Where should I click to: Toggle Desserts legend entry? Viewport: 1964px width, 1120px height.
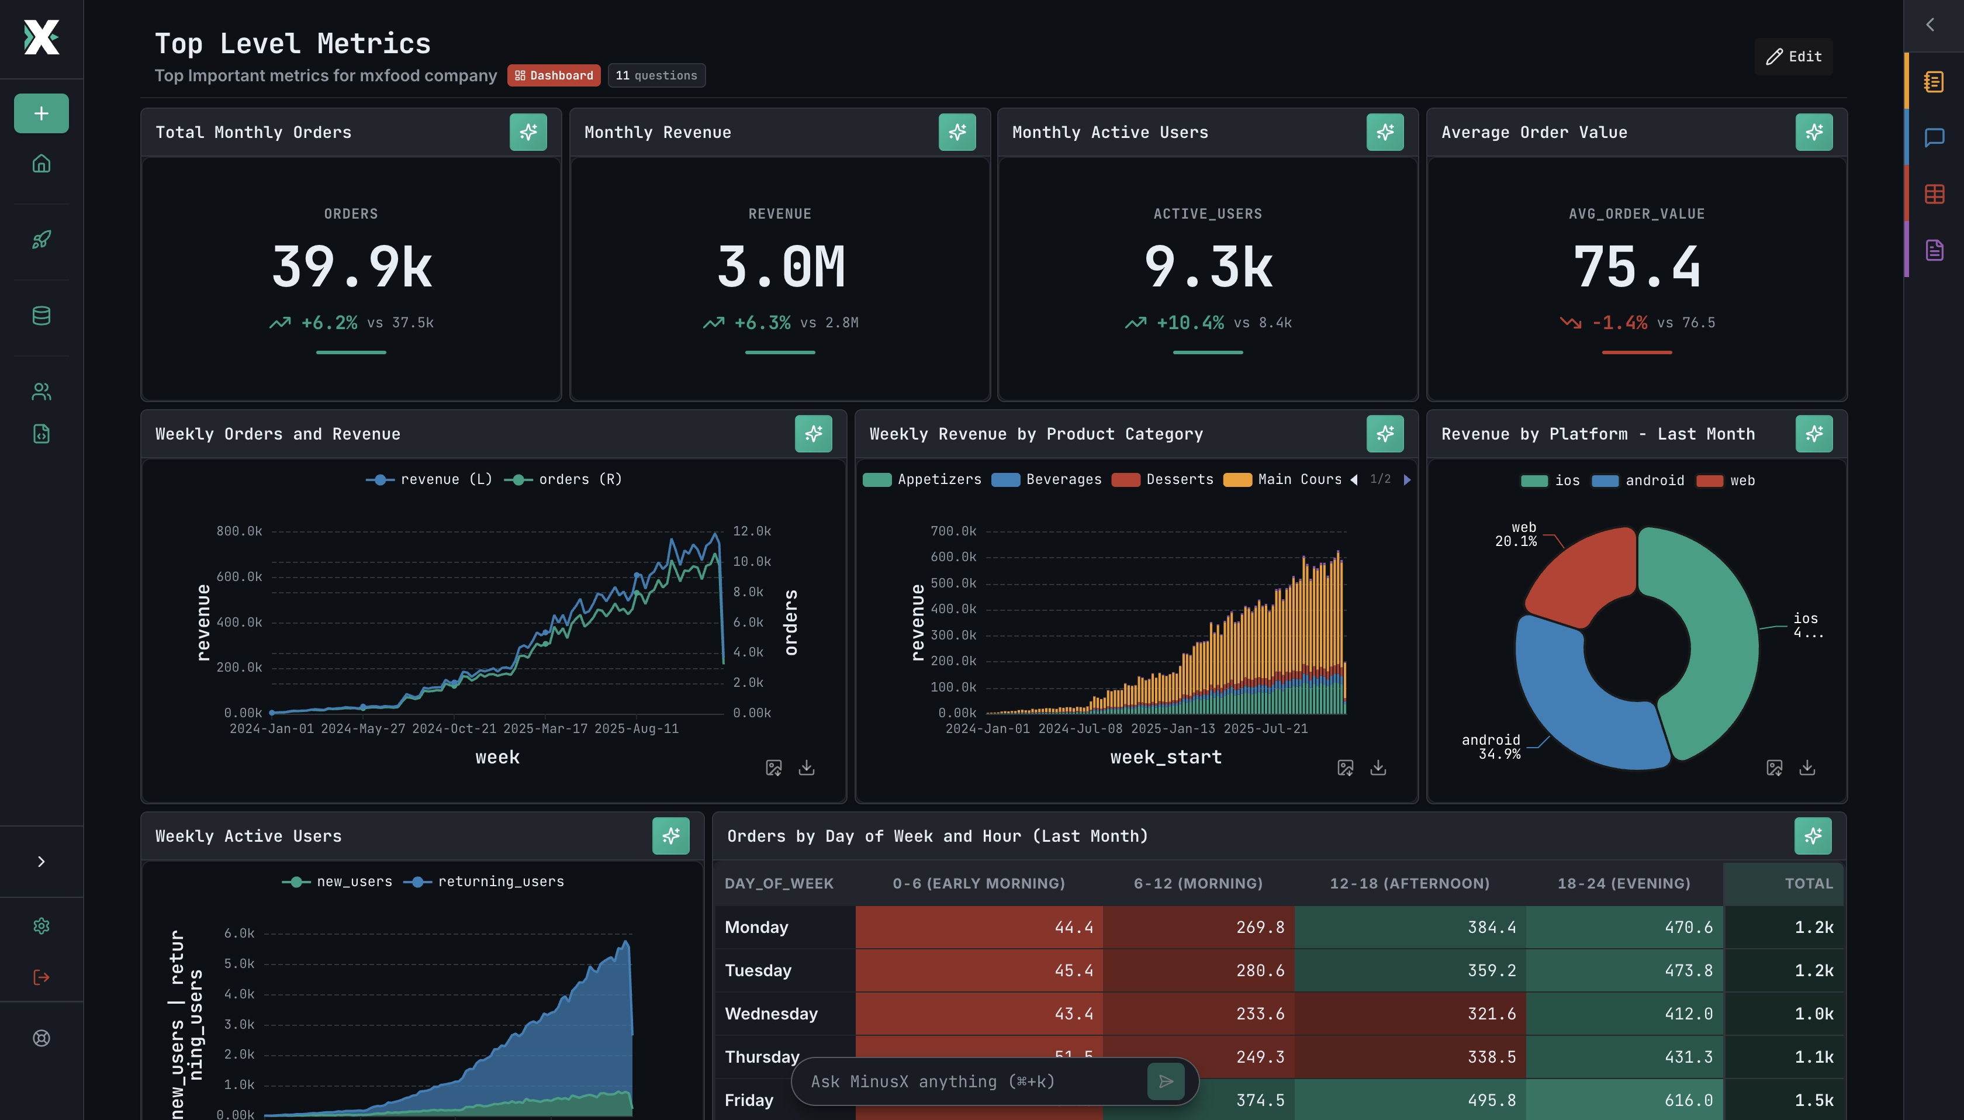(x=1163, y=479)
